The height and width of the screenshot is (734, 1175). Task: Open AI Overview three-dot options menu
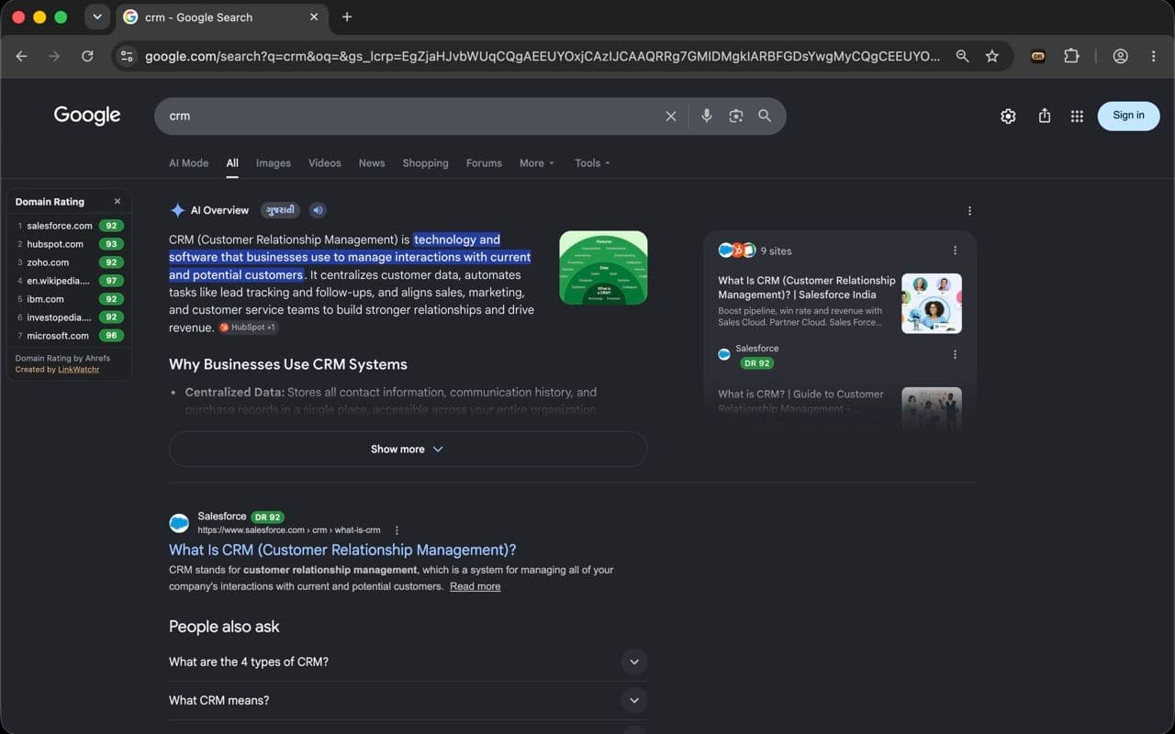coord(969,211)
